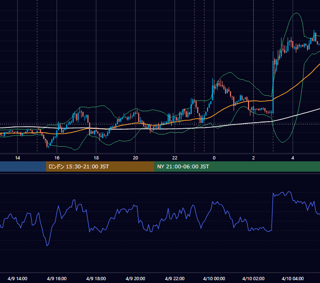The width and height of the screenshot is (320, 283).
Task: Click the 0 hour label on price chart axis
Action: [214, 158]
